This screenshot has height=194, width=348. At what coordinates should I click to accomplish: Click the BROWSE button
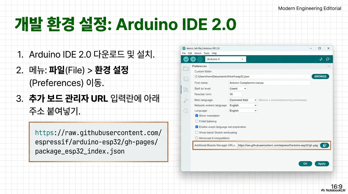click(x=320, y=77)
